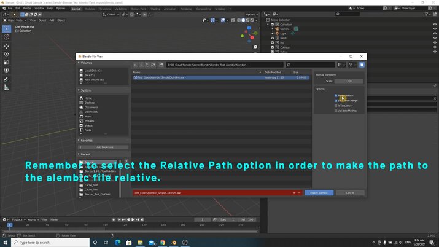Activate Select Box tool in viewport

[6, 29]
